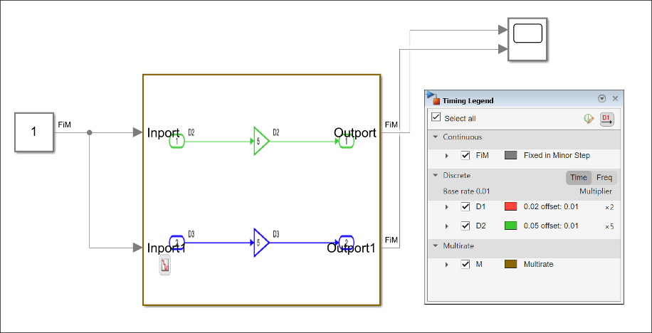The height and width of the screenshot is (333, 652).
Task: Click the Inport1 label on subsystem
Action: [x=167, y=248]
